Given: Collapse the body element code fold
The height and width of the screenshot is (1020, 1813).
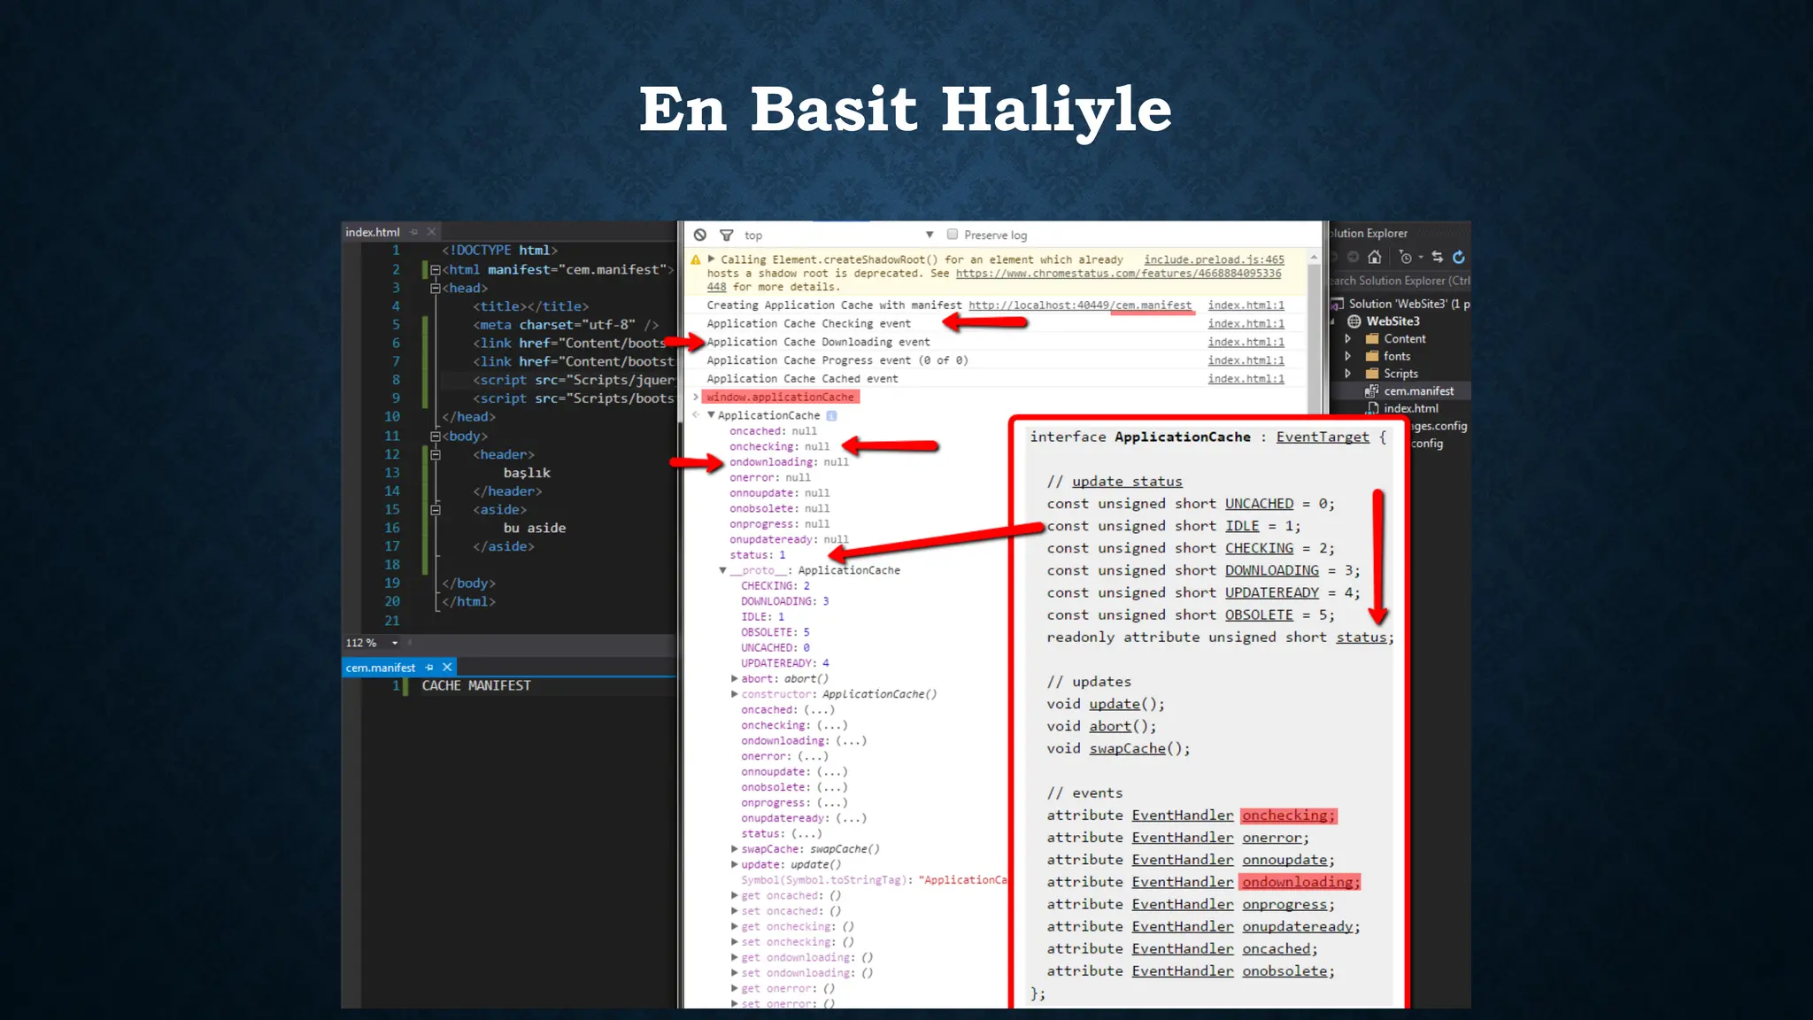Looking at the screenshot, I should [435, 436].
